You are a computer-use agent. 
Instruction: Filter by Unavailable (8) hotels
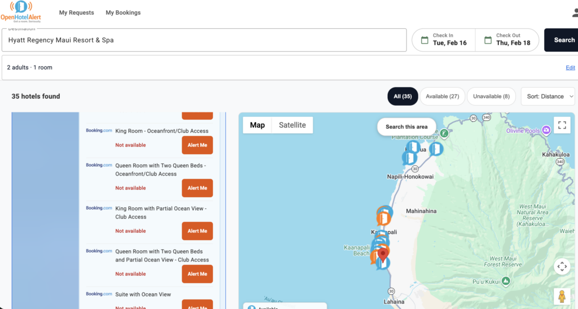[x=492, y=96]
